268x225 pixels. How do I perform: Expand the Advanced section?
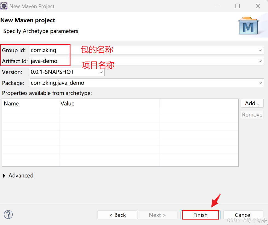(4, 176)
